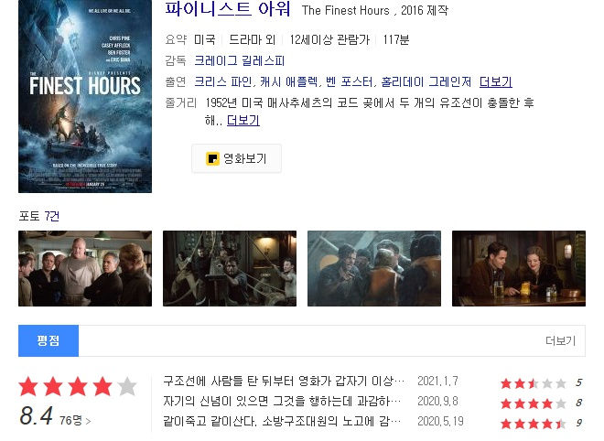Open the 파이니스트 아워 movie title link
Viewport: 604px width, 441px height.
pos(228,8)
